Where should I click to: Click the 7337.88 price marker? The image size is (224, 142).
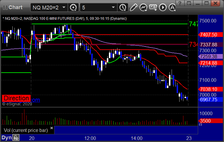pos(210,45)
